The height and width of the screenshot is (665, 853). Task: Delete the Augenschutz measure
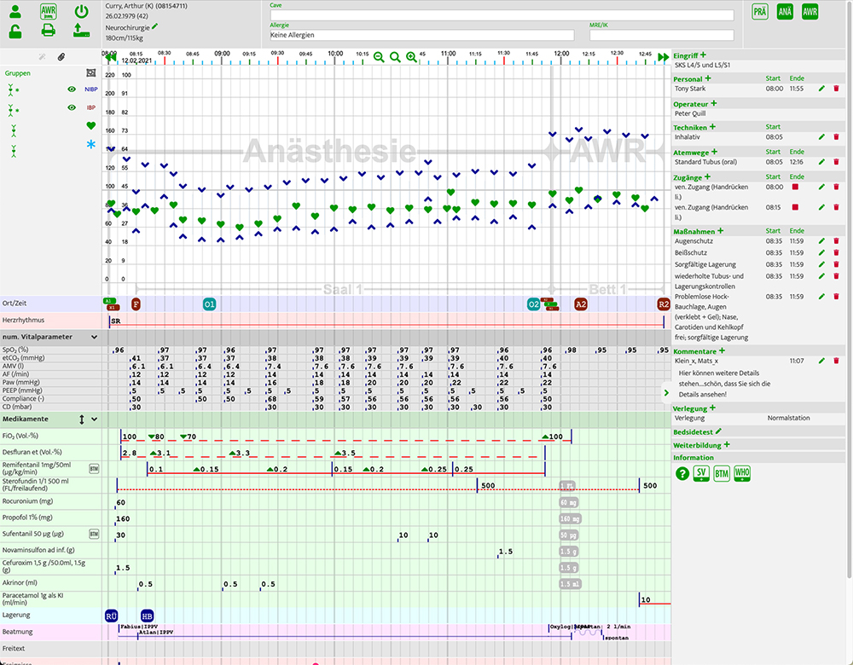836,241
